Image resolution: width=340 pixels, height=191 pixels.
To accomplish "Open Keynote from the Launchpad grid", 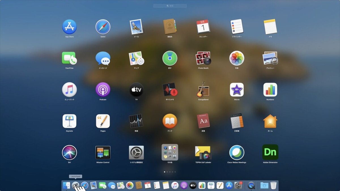I will tap(69, 121).
